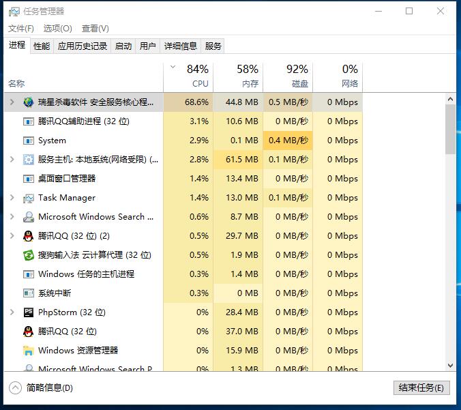Click the 61.5 MB memory value
This screenshot has height=410, width=461.
coord(242,160)
